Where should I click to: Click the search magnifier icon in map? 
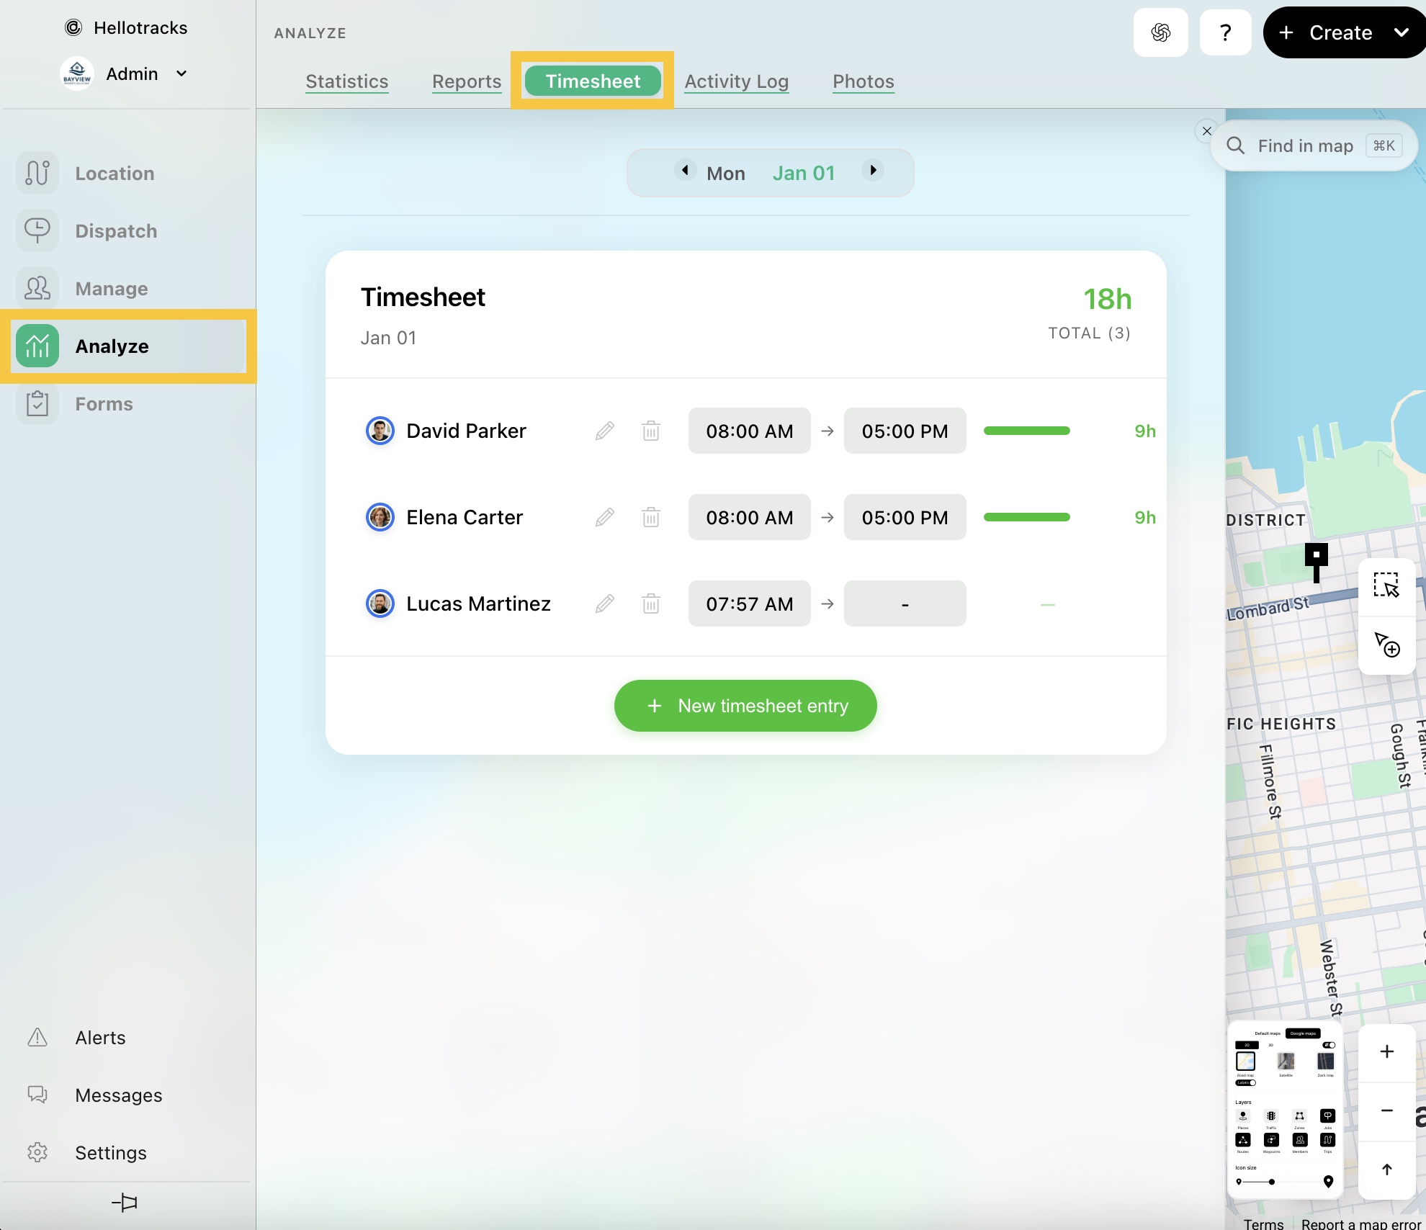(1236, 145)
